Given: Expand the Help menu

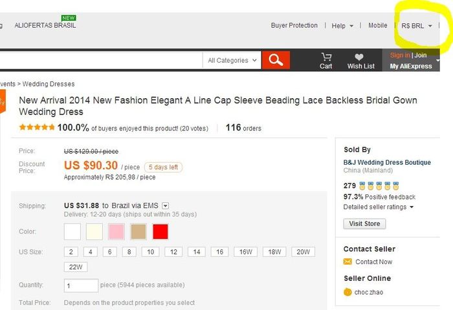Looking at the screenshot, I should point(342,26).
